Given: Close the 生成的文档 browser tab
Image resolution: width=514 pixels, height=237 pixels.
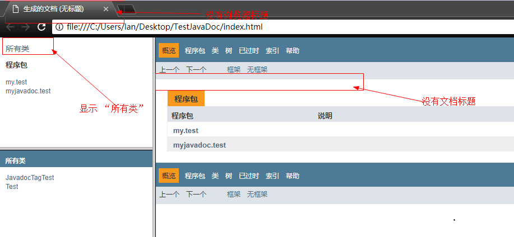Looking at the screenshot, I should [x=106, y=10].
